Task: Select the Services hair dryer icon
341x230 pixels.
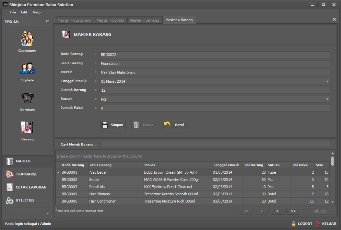Action: tap(27, 98)
